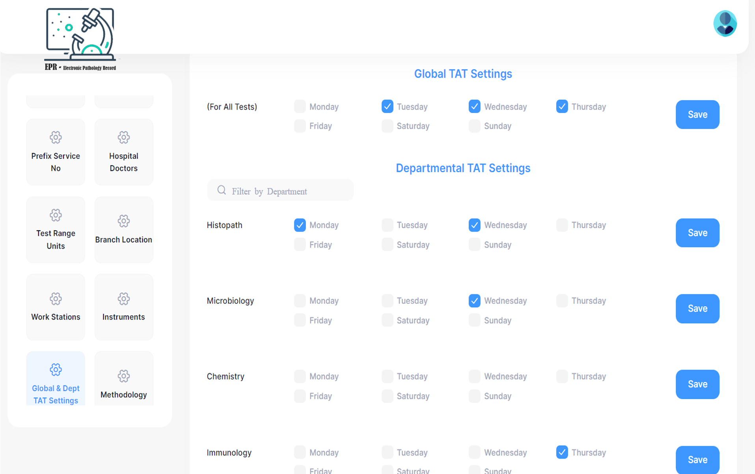
Task: Click the Prefix Service No gear icon
Action: (x=56, y=138)
